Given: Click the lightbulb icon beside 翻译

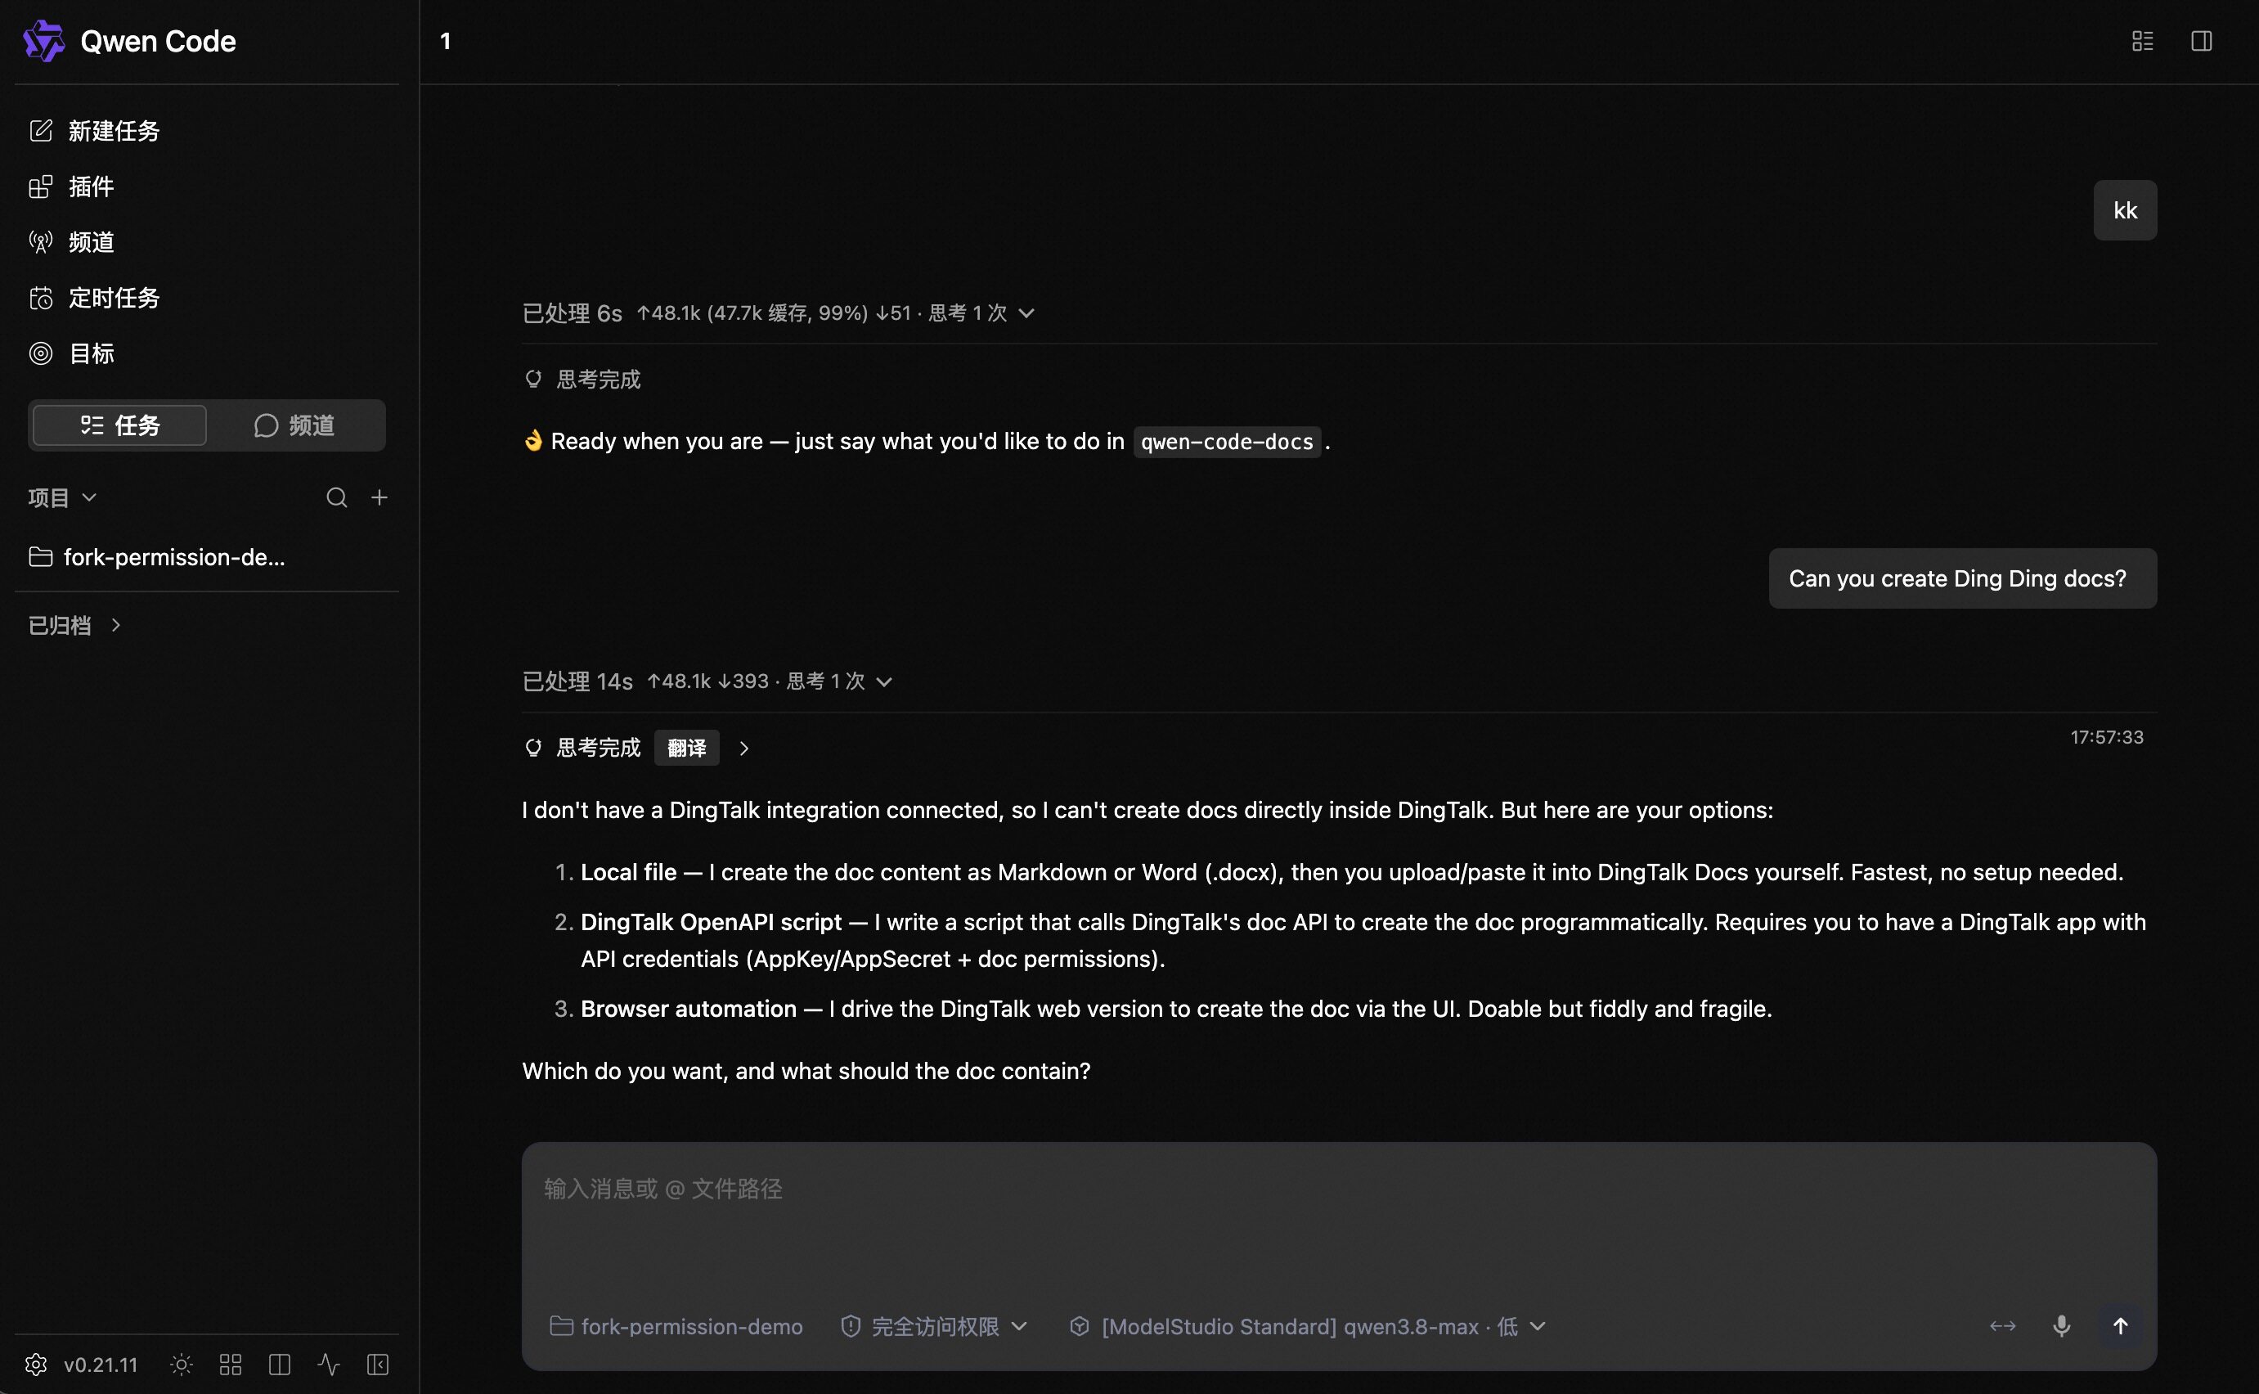Looking at the screenshot, I should coord(532,748).
